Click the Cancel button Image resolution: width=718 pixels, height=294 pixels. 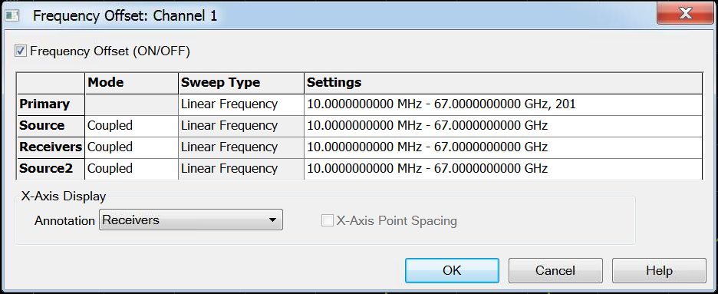pyautogui.click(x=555, y=271)
